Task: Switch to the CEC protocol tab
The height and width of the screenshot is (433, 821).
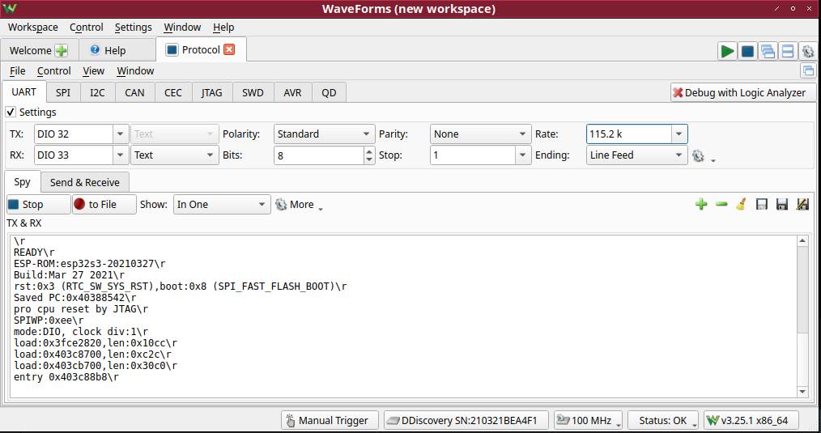Action: (x=172, y=93)
